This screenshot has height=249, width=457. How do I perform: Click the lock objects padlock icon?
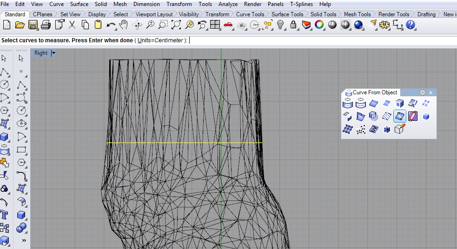(x=293, y=25)
